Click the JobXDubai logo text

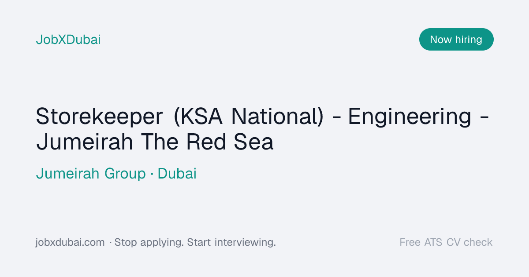click(68, 40)
